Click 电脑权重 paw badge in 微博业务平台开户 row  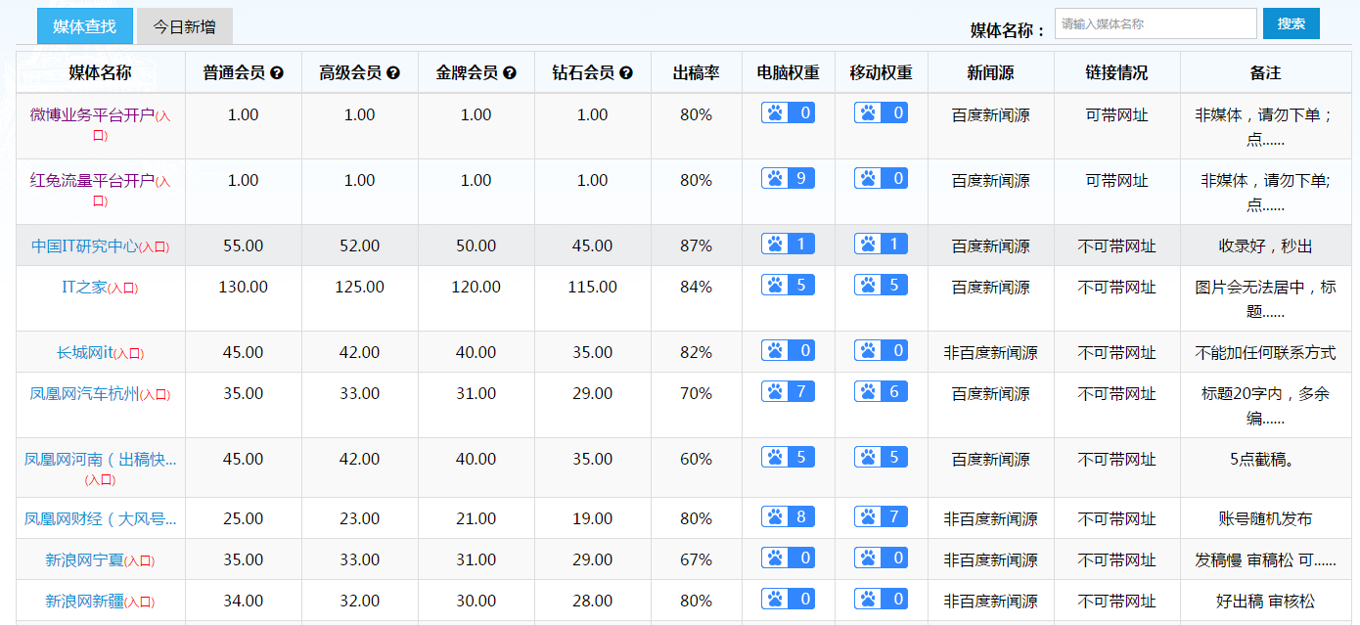point(788,113)
